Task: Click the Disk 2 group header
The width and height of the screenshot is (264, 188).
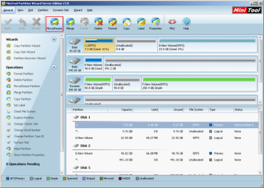Action: click(82, 145)
